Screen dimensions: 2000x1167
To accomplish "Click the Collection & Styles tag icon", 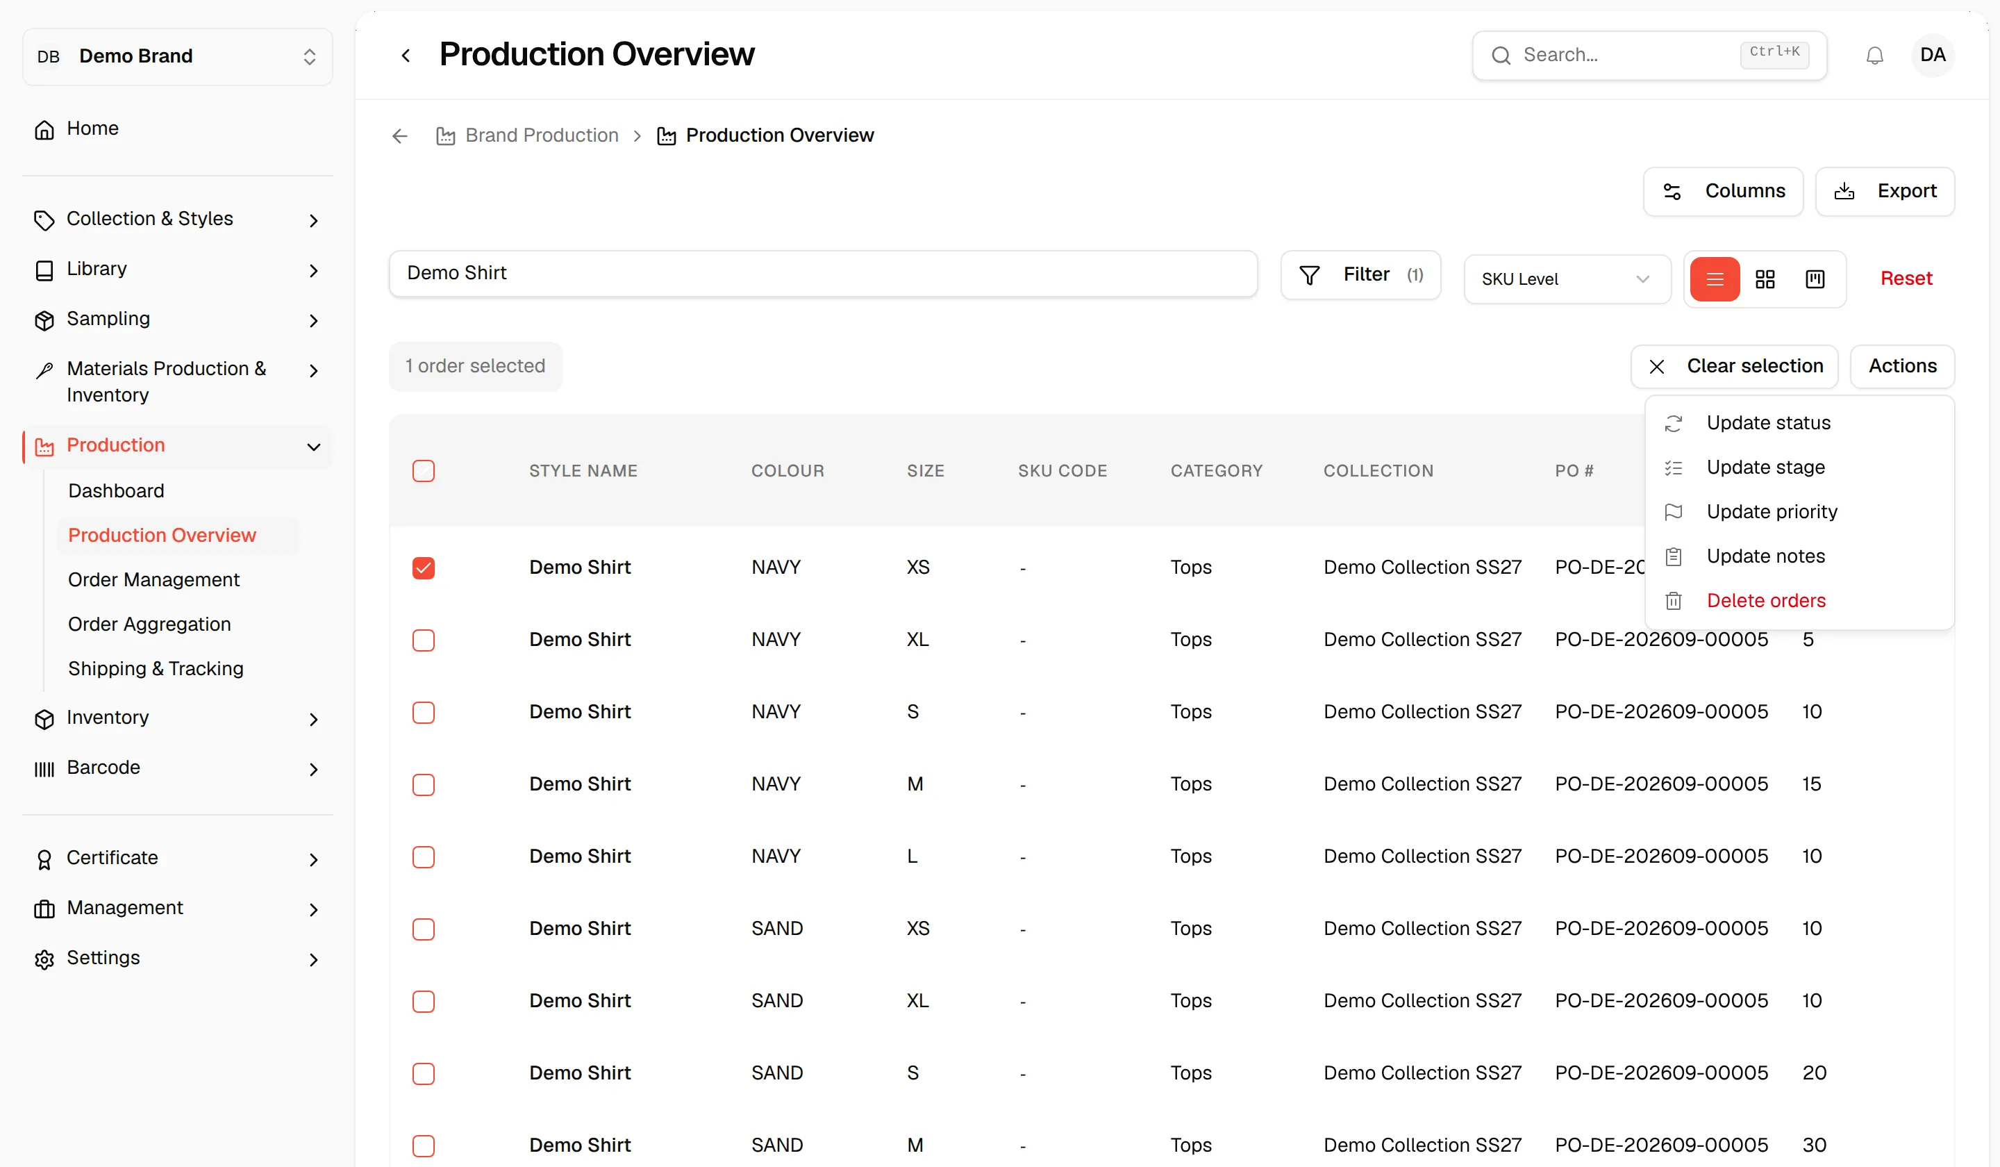I will pos(44,220).
